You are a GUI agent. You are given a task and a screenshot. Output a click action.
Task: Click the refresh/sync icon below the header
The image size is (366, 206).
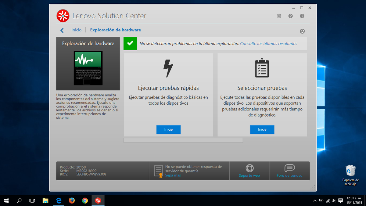(x=302, y=31)
